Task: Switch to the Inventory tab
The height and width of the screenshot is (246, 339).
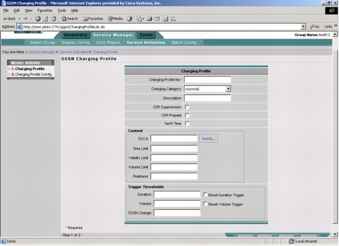Action: point(76,35)
